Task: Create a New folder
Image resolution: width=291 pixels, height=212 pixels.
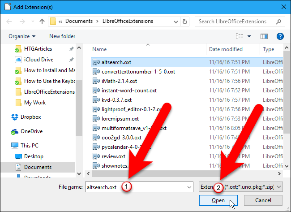Action: (62, 36)
